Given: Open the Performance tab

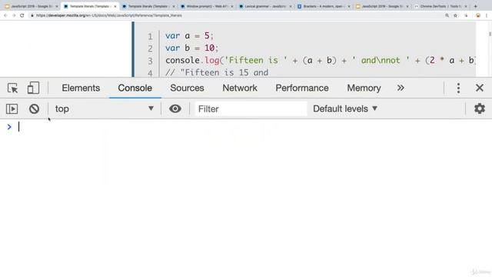Looking at the screenshot, I should click(x=302, y=88).
